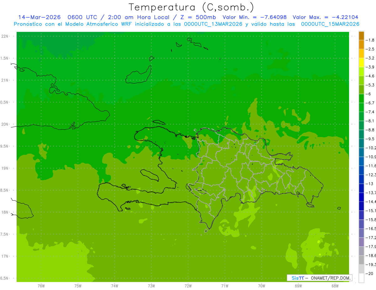
Task: Click the orange swatch between -1.8 and -2.5
Action: pyautogui.click(x=361, y=45)
